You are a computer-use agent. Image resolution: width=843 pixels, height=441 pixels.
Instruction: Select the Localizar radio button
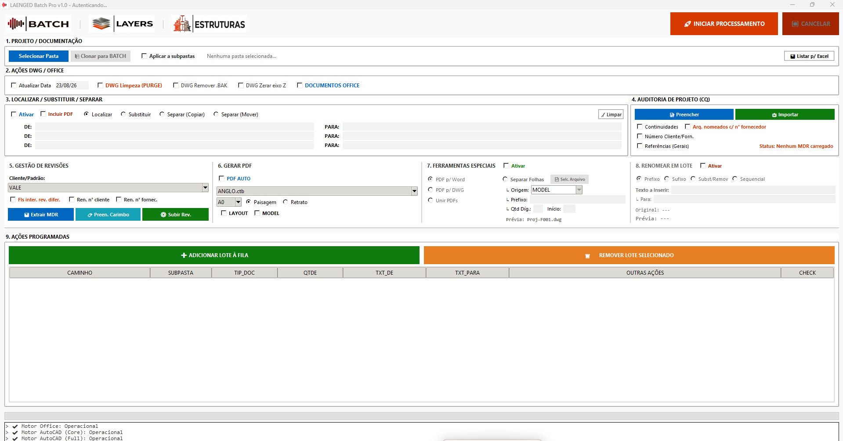coord(86,114)
